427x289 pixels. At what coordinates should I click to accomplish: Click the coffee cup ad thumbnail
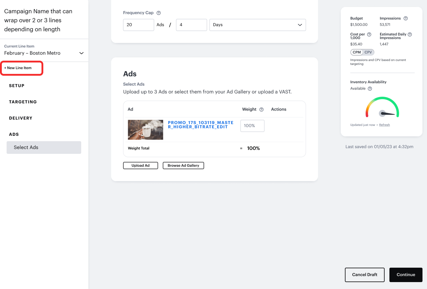tap(146, 130)
